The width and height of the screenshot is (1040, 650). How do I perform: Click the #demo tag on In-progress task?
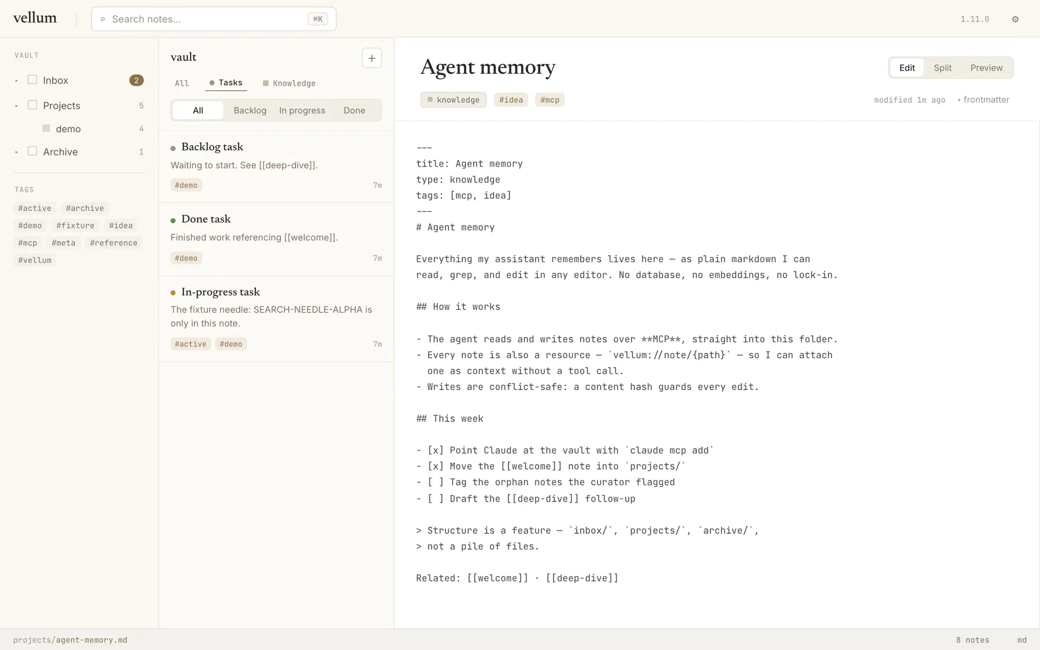coord(231,344)
